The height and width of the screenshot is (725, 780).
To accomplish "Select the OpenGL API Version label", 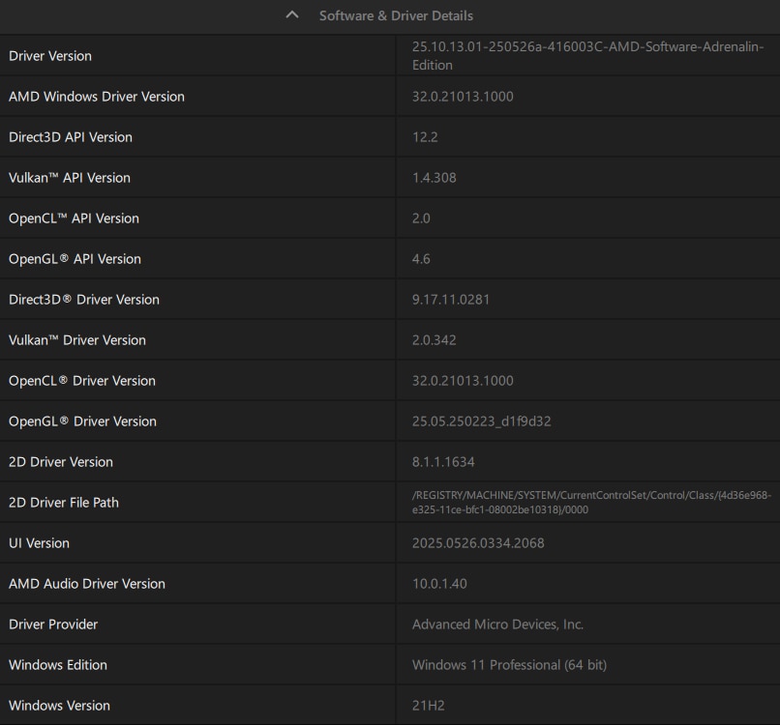I will pos(75,259).
